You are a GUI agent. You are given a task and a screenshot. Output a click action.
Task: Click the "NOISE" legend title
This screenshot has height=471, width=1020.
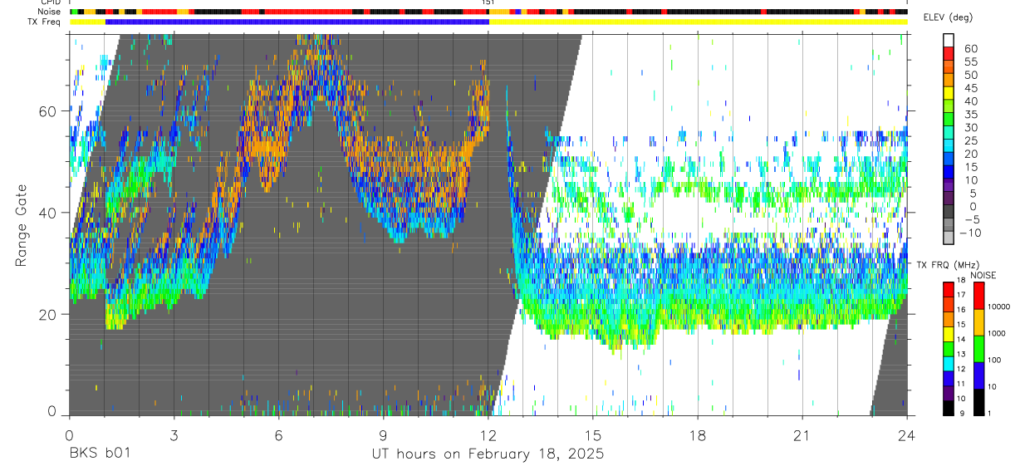coord(985,275)
